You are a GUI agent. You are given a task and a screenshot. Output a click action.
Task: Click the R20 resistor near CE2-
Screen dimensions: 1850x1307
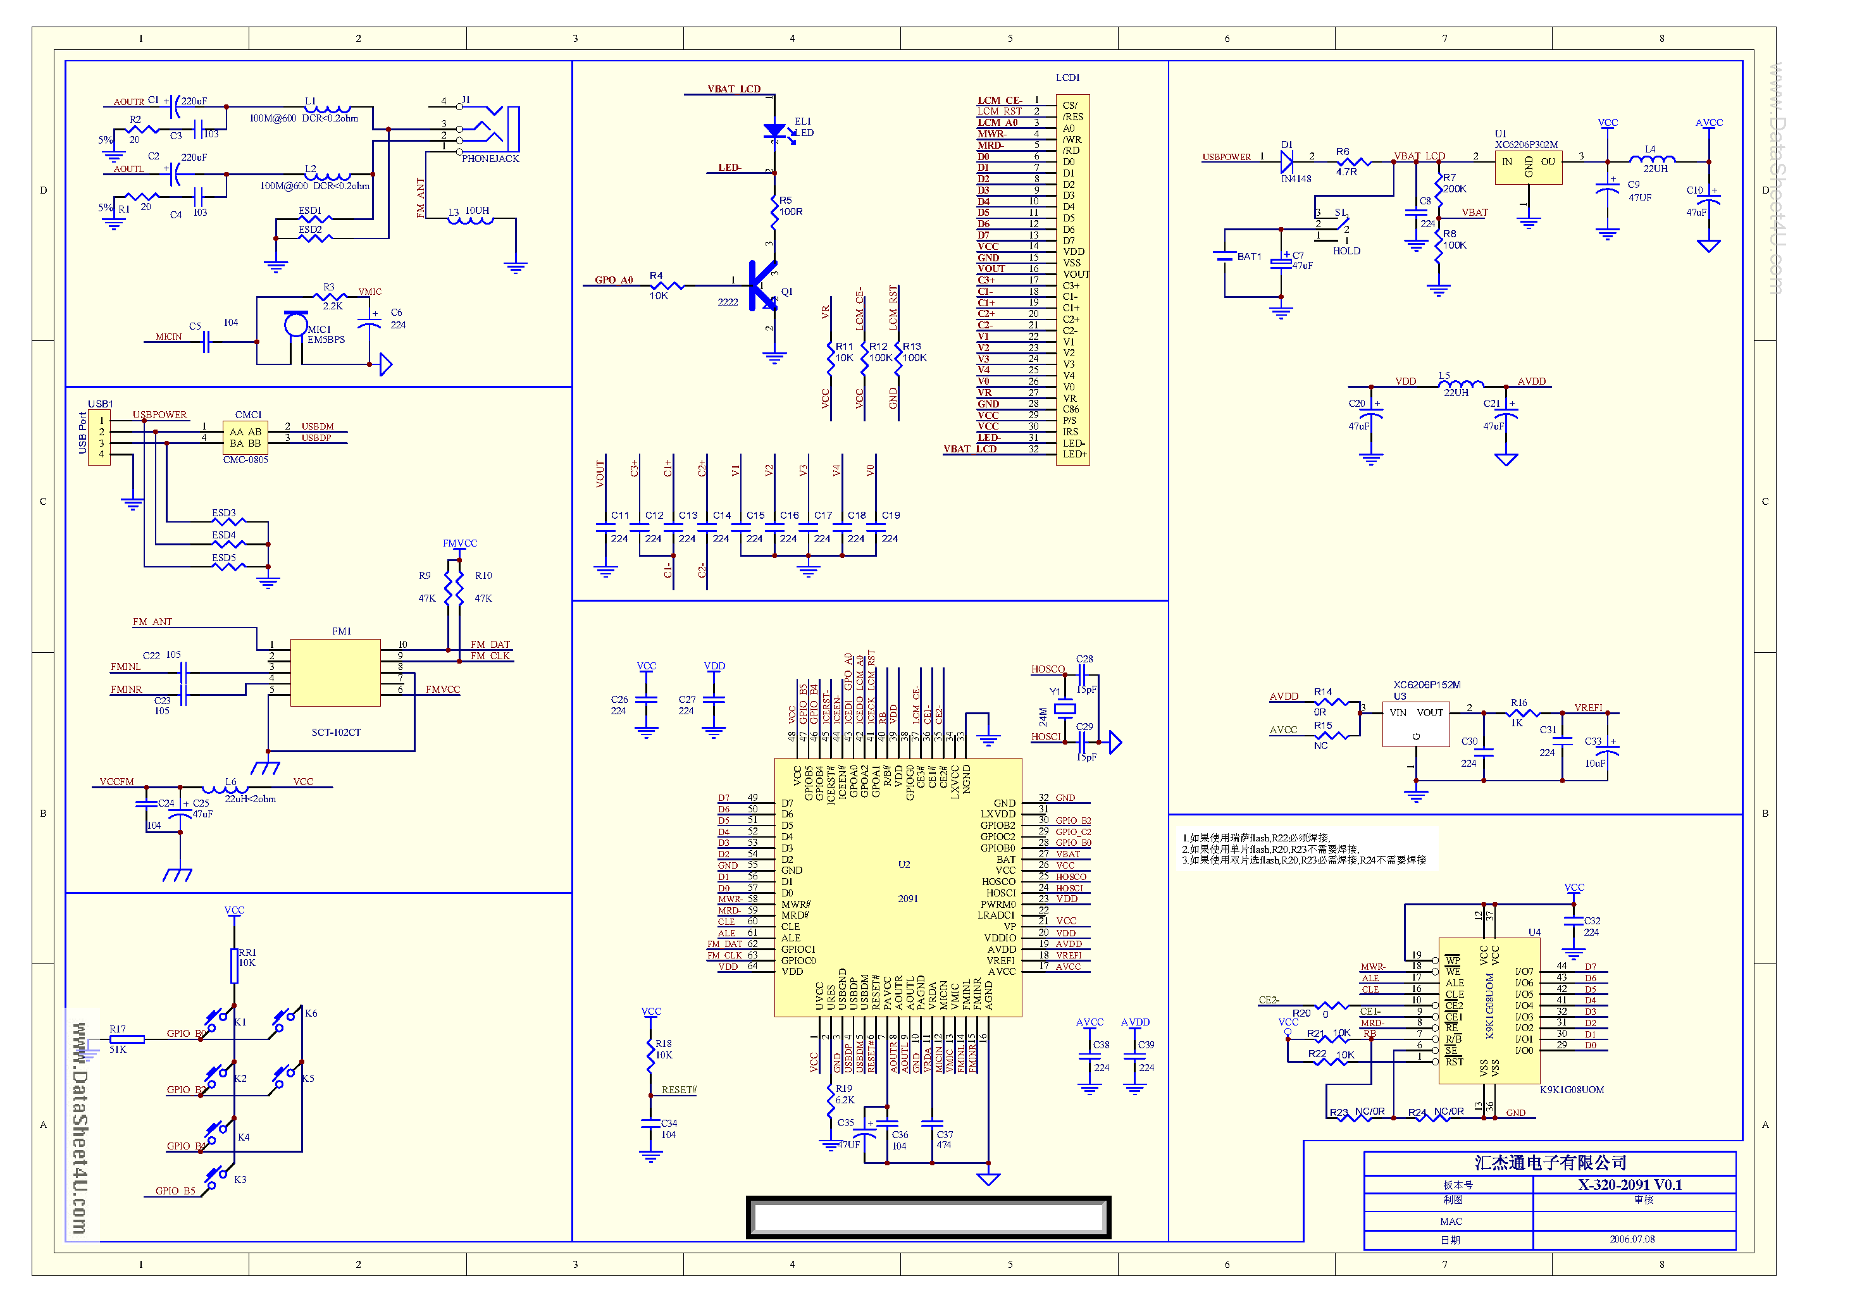tap(1331, 1006)
